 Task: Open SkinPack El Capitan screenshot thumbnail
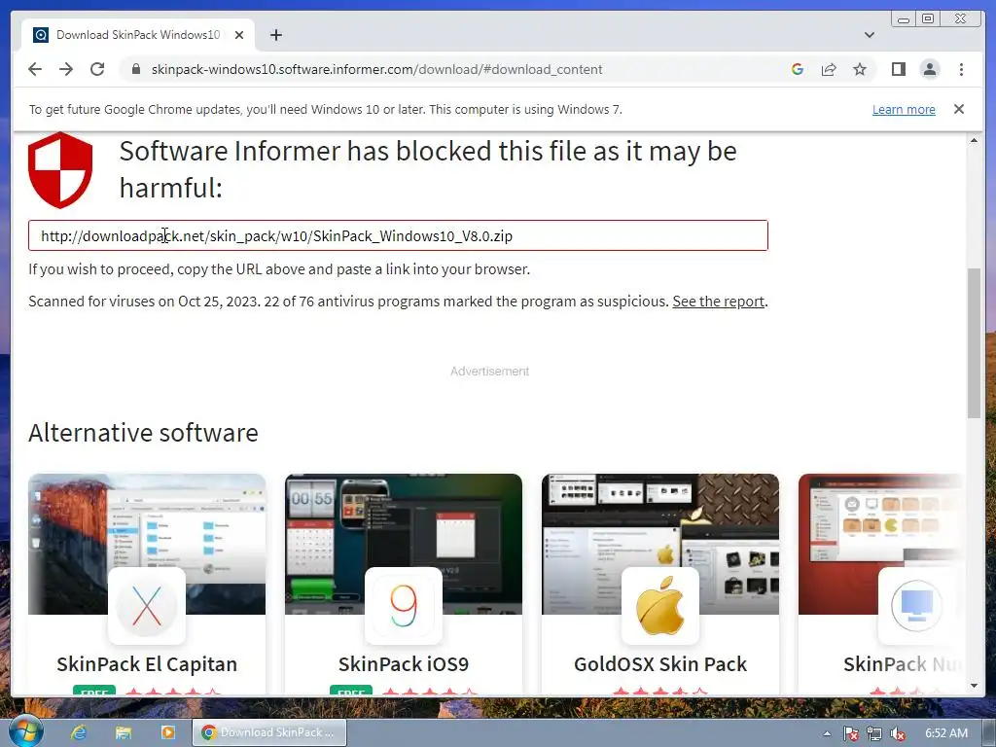[147, 544]
